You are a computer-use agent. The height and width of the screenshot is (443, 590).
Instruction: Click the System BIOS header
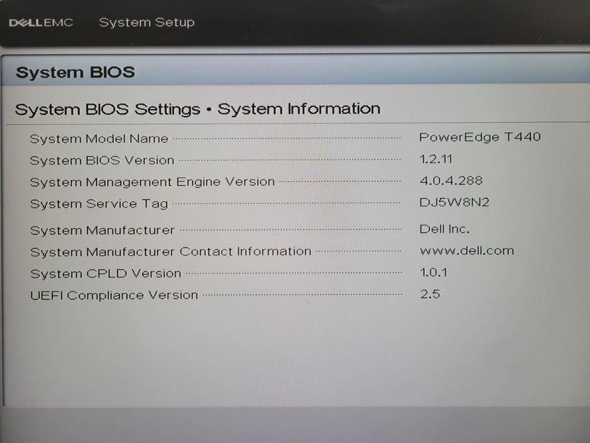click(75, 72)
